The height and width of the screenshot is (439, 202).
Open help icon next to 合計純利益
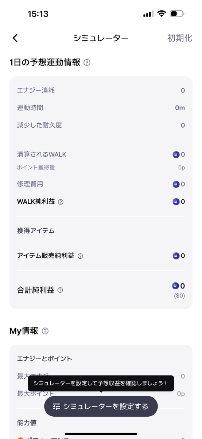pyautogui.click(x=60, y=290)
